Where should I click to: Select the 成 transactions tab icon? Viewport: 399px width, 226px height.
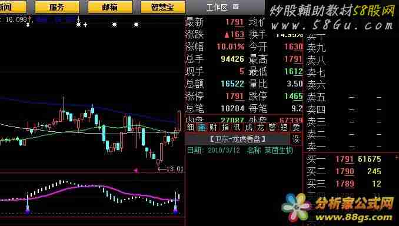[x=249, y=128]
